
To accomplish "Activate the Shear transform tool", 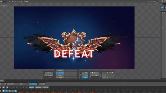I will click(x=60, y=78).
